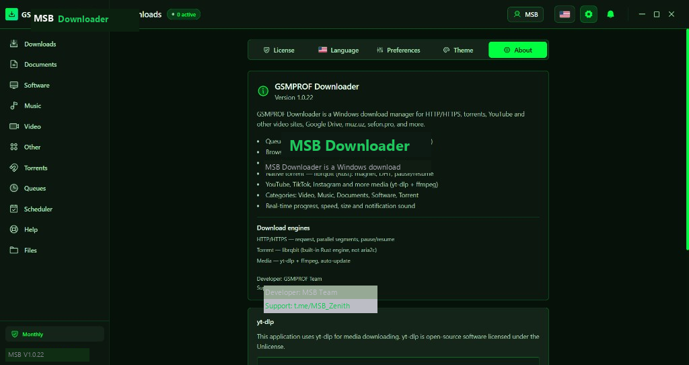
Task: Switch to the License tab
Action: tap(279, 50)
